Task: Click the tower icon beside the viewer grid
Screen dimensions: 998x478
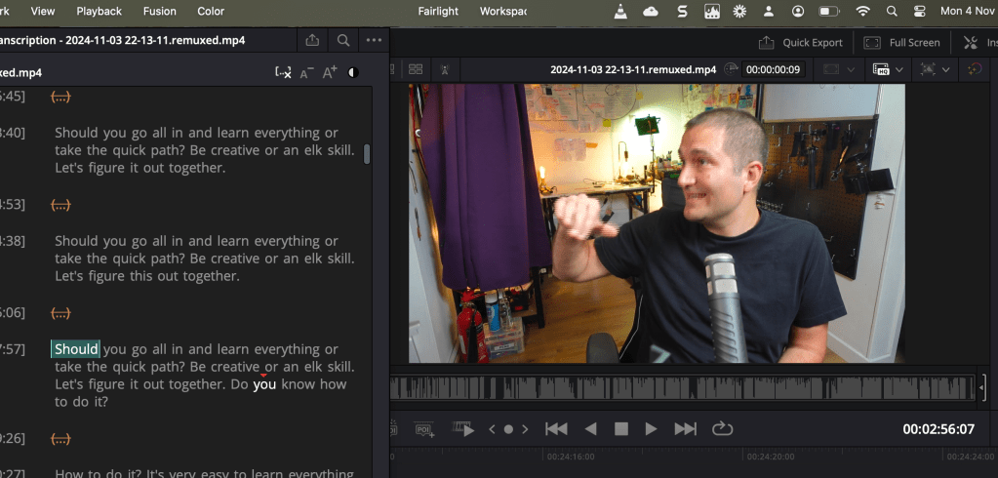Action: [x=445, y=69]
